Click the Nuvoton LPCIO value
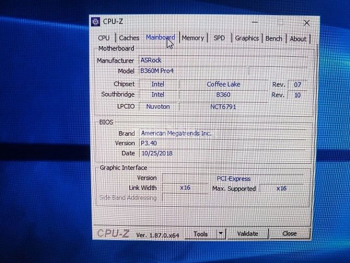The width and height of the screenshot is (350, 263). point(158,106)
